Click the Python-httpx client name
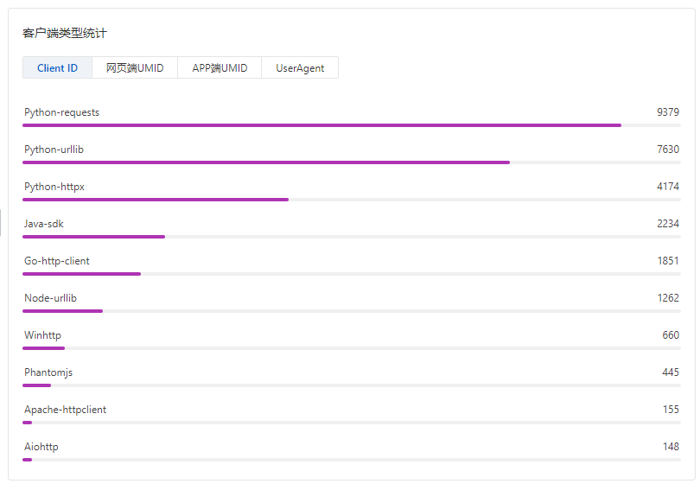The width and height of the screenshot is (700, 490). pos(54,187)
